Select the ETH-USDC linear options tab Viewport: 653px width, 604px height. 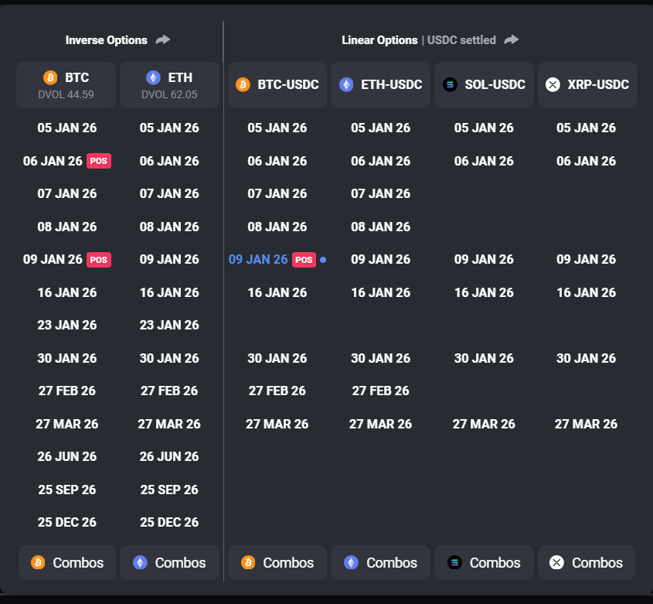click(381, 85)
